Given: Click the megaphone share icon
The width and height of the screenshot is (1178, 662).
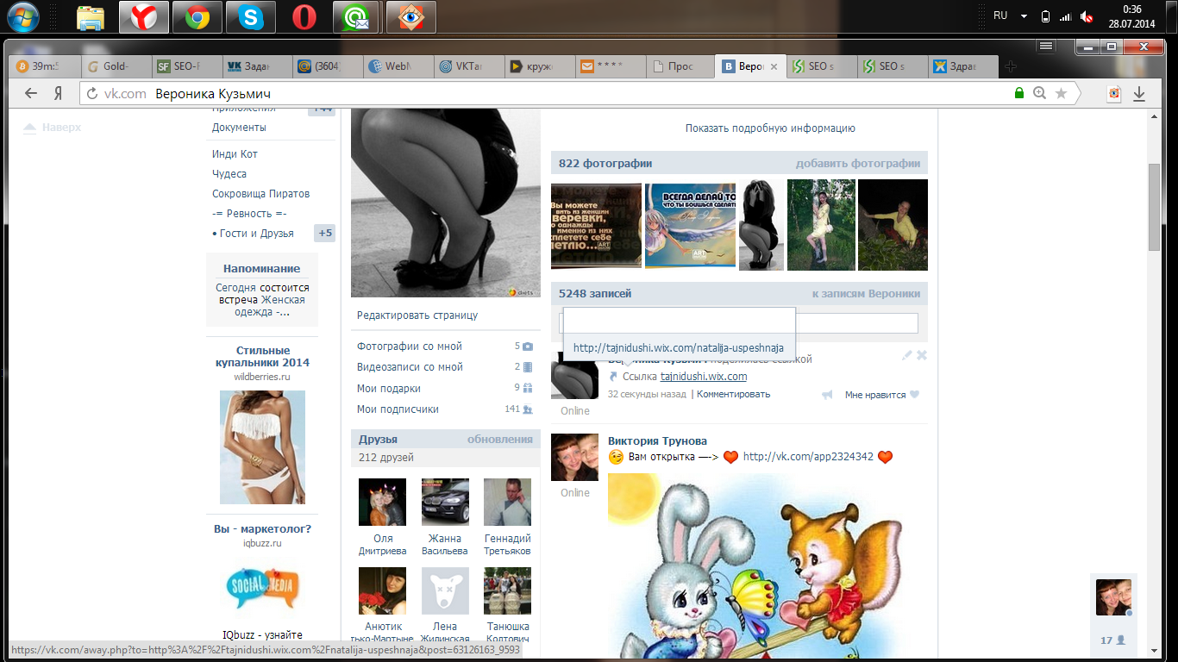Looking at the screenshot, I should coord(827,395).
